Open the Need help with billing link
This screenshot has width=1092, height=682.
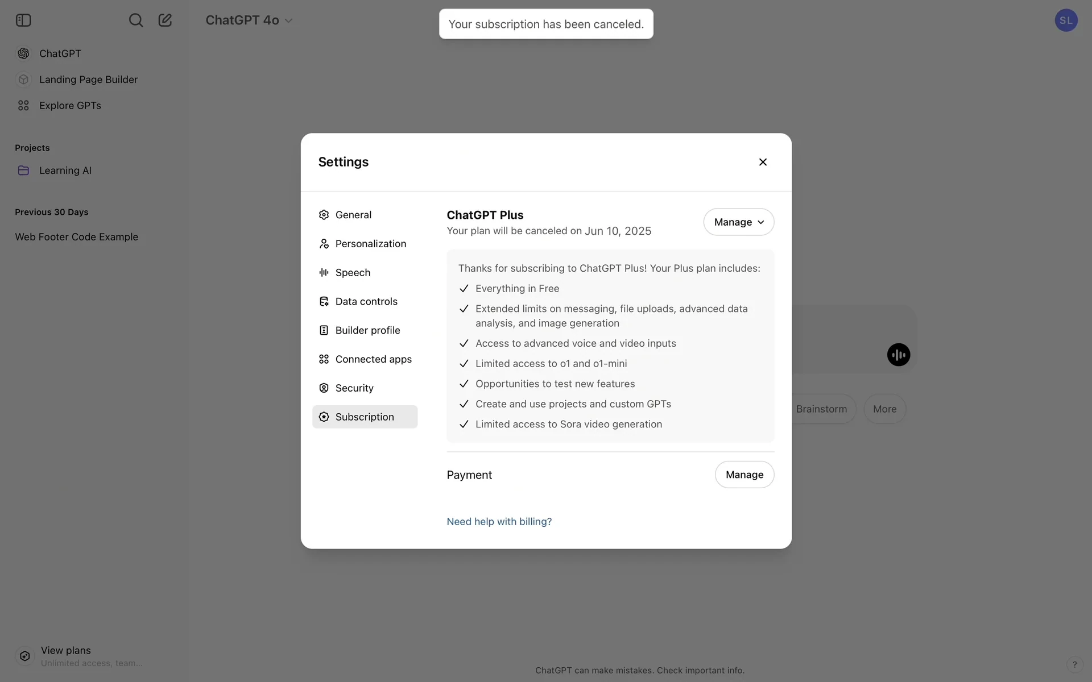point(499,522)
